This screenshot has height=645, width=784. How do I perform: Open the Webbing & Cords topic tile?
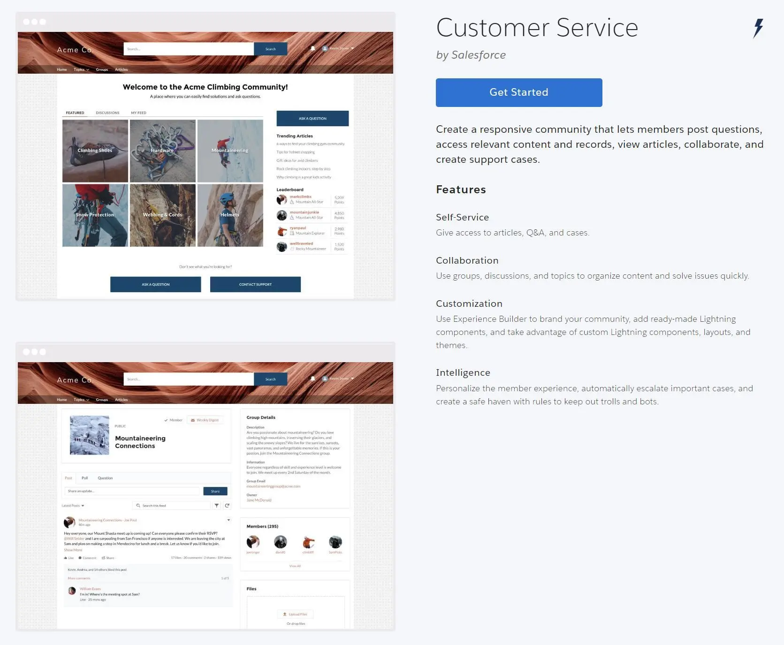click(163, 215)
